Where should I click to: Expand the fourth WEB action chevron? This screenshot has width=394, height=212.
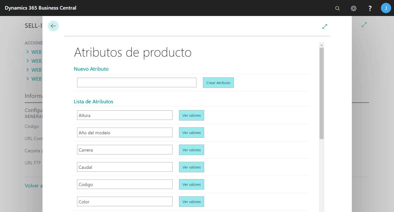pos(27,79)
